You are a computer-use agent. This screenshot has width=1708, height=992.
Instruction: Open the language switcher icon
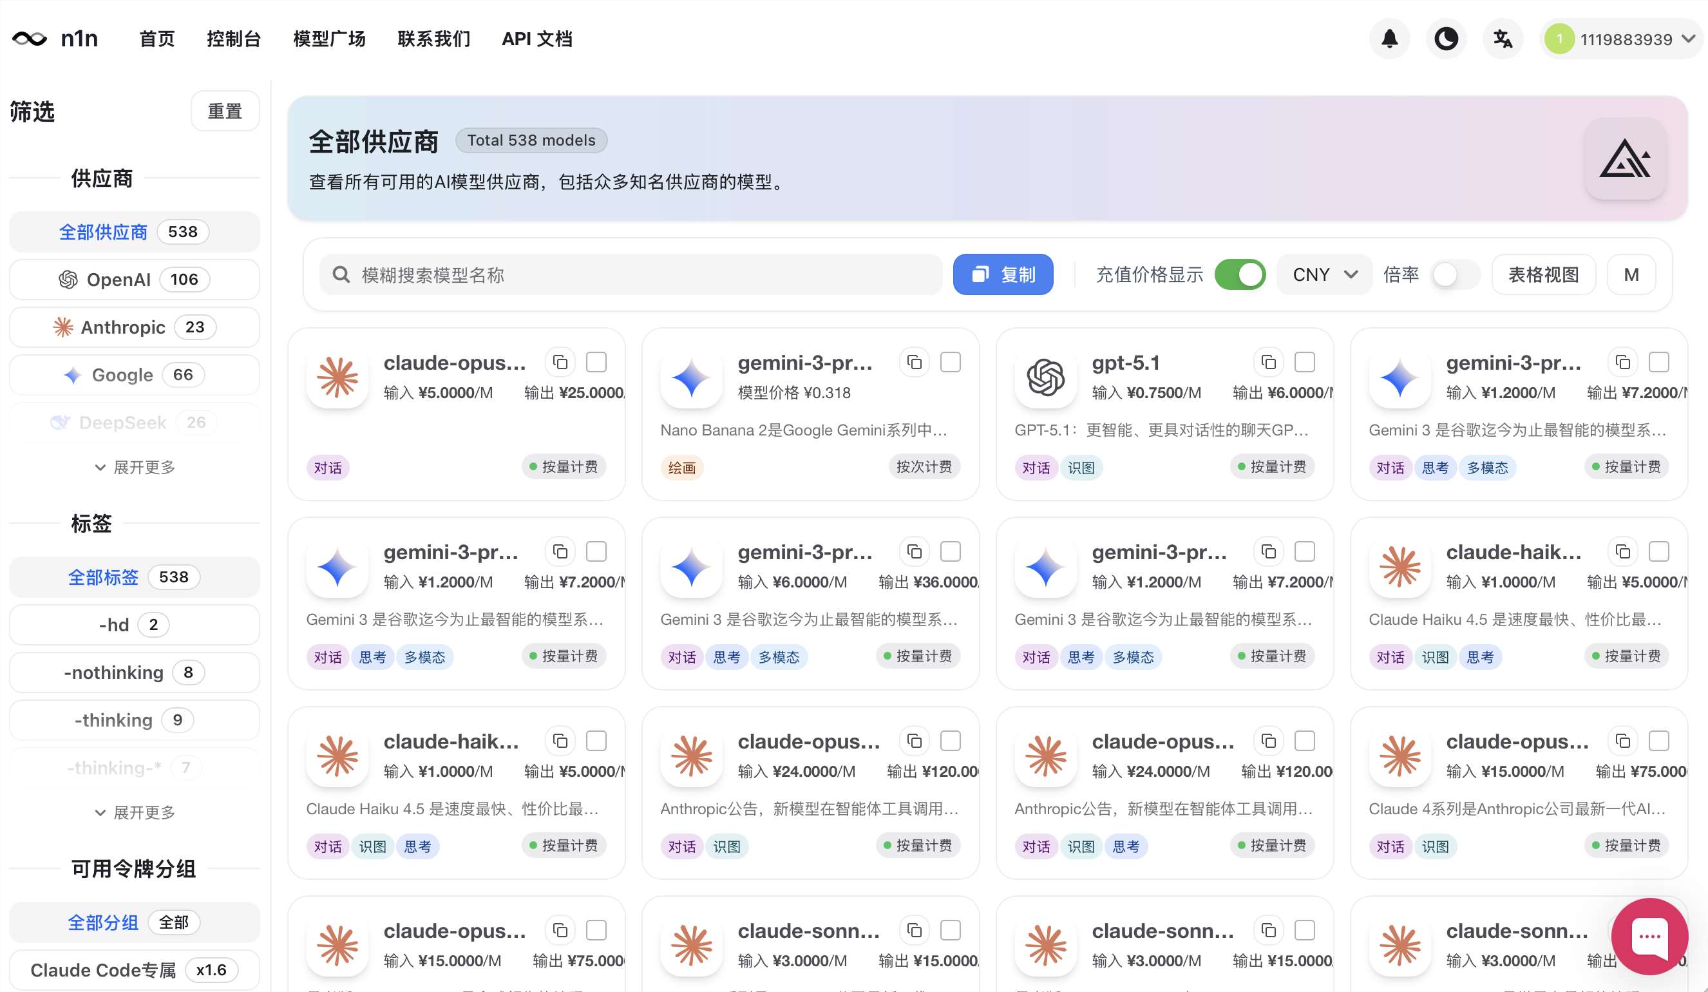(x=1503, y=39)
